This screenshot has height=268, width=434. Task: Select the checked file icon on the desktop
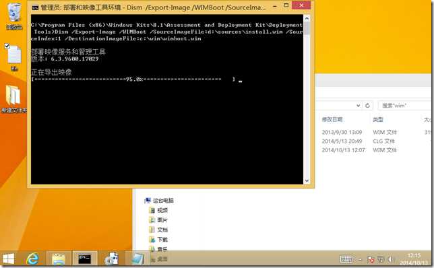(14, 58)
